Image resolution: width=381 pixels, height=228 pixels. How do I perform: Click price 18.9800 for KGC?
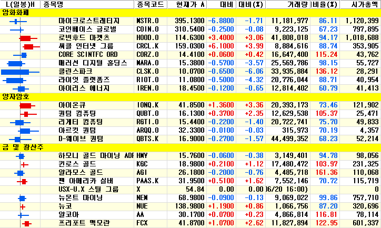(192, 164)
